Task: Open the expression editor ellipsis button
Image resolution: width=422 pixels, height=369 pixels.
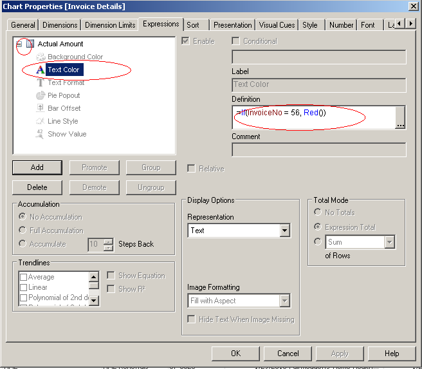Action: tap(400, 118)
